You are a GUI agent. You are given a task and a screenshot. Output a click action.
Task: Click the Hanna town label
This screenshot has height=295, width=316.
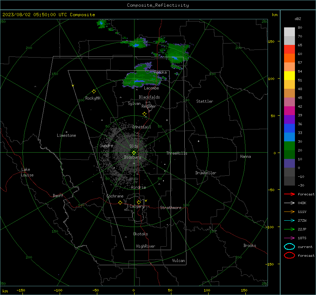click(x=245, y=156)
